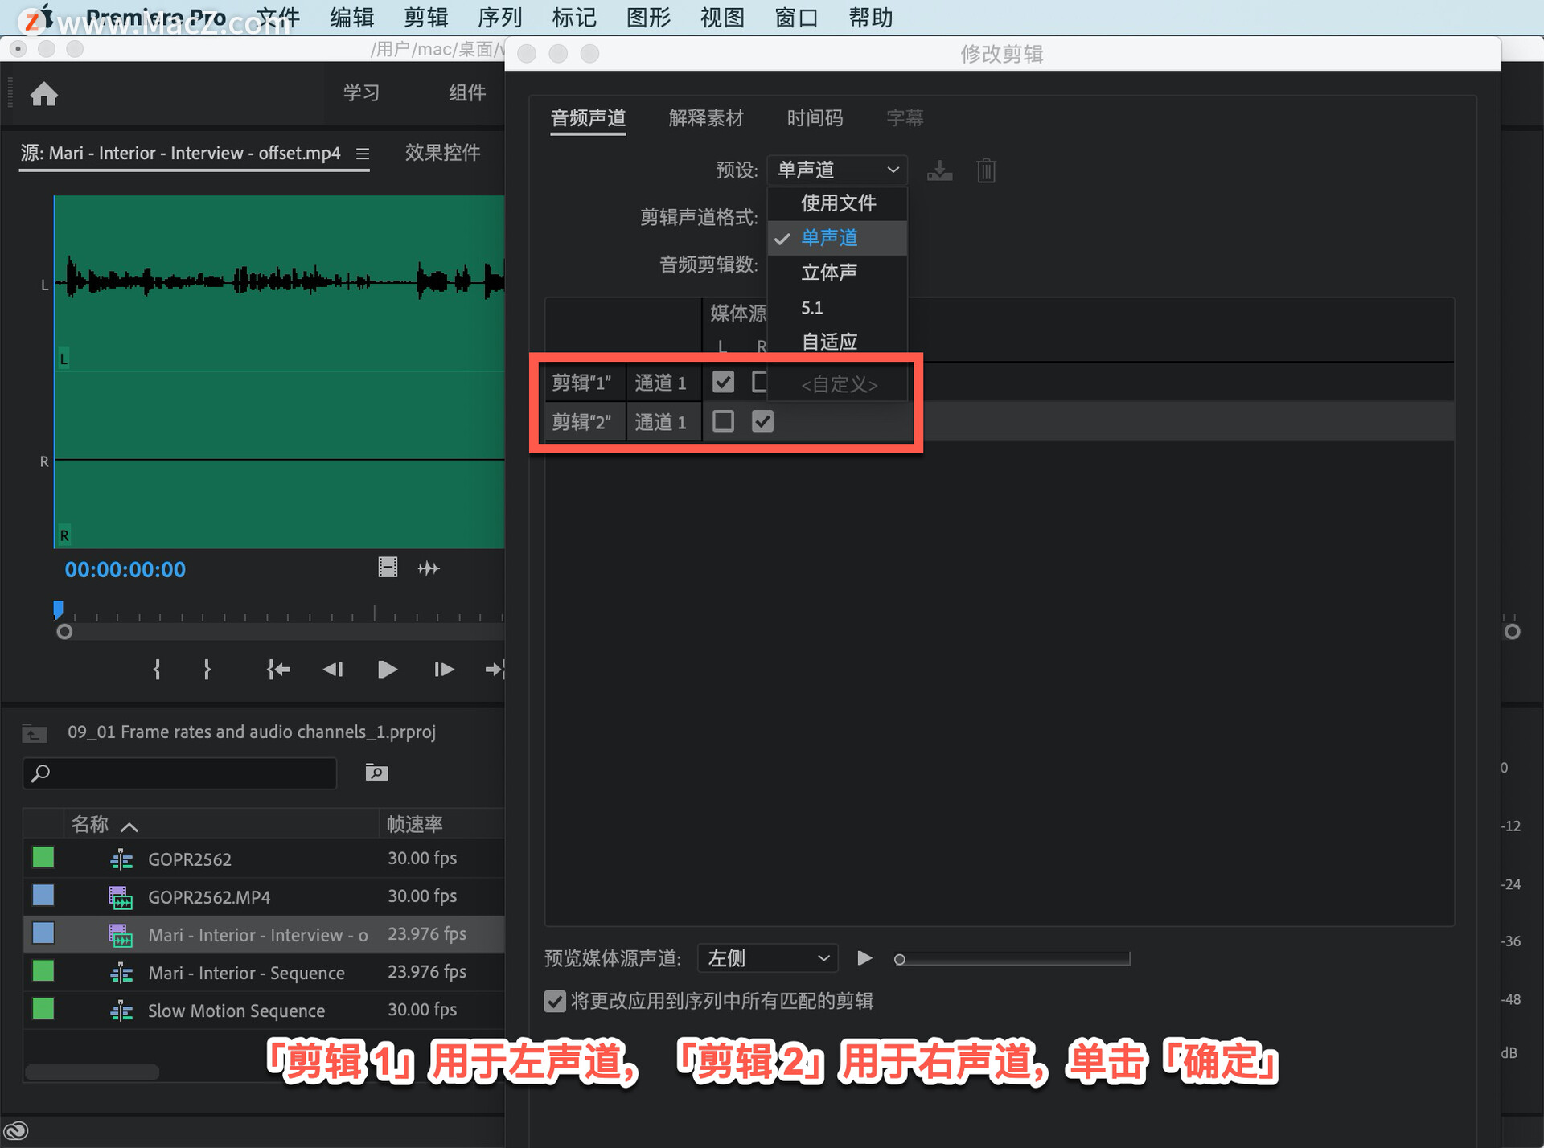This screenshot has width=1544, height=1148.
Task: Click the save preset icon next to the preset dropdown
Action: click(939, 170)
